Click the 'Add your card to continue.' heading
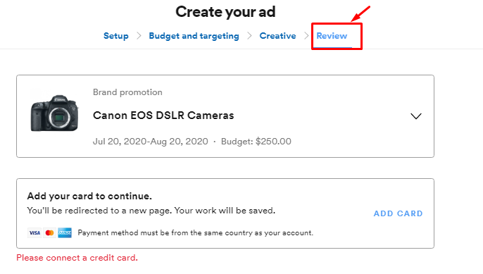The image size is (483, 274). click(x=89, y=196)
